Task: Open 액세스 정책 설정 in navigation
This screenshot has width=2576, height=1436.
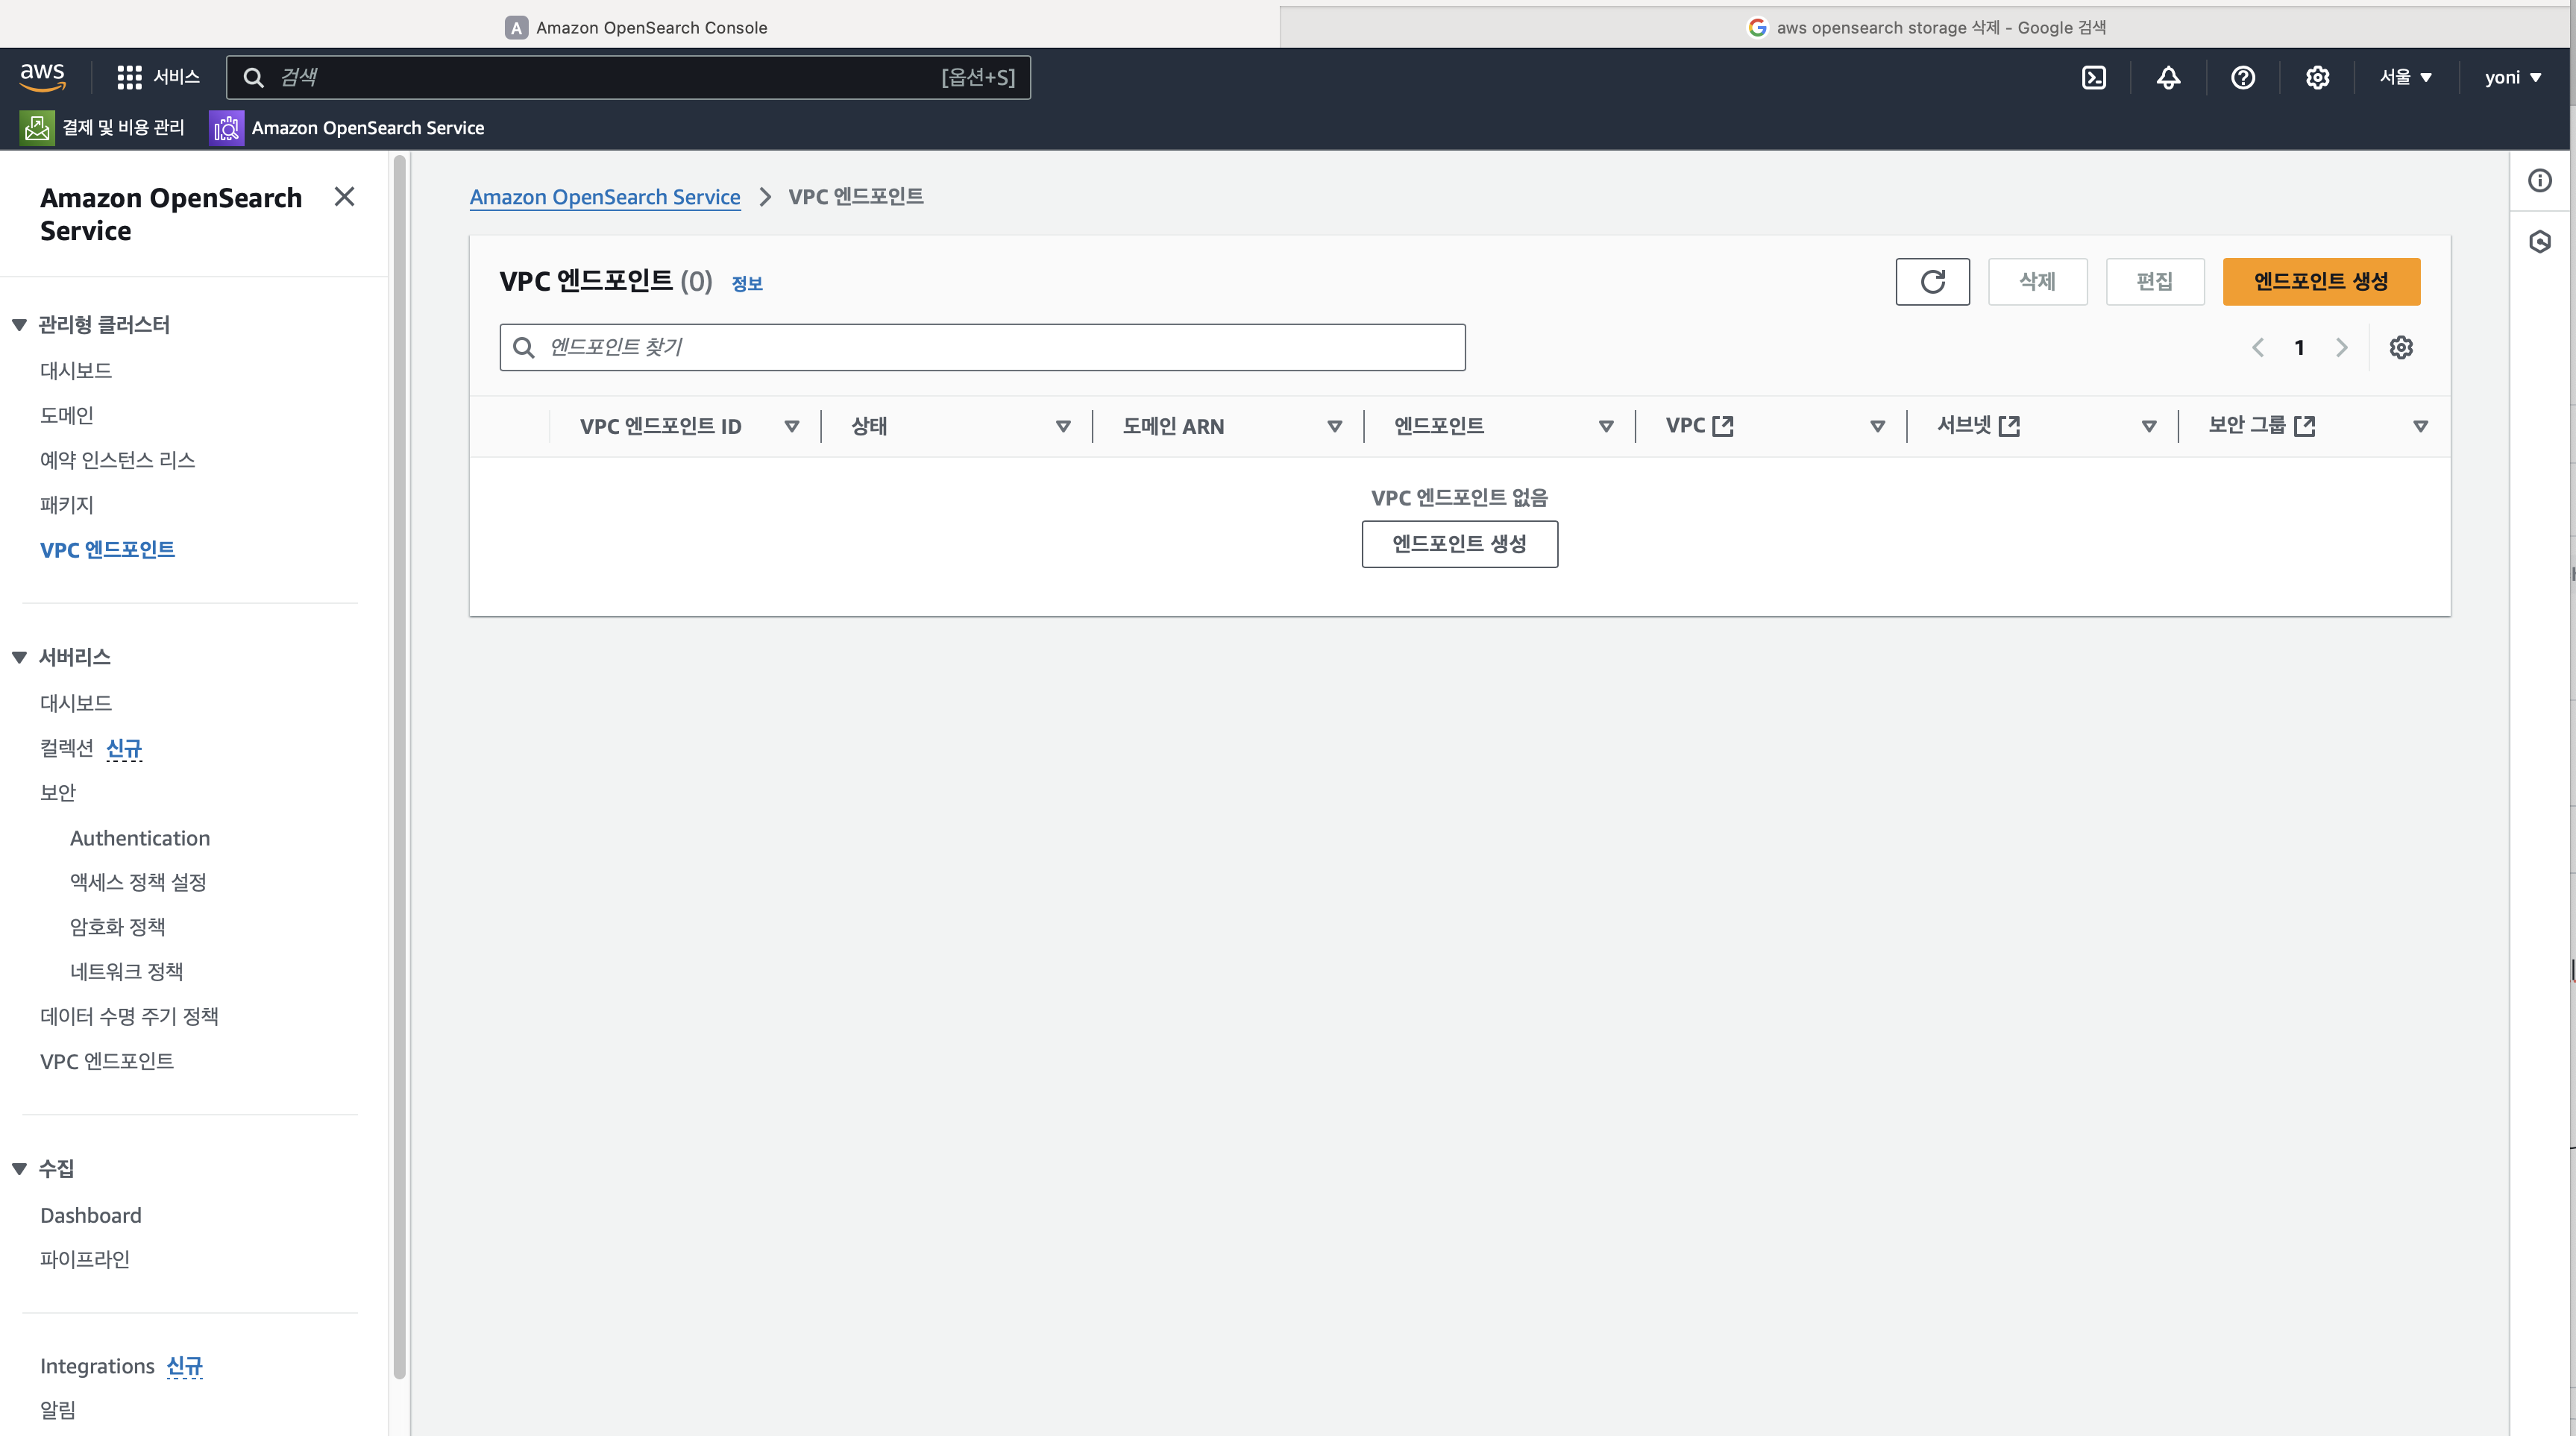Action: (x=138, y=882)
